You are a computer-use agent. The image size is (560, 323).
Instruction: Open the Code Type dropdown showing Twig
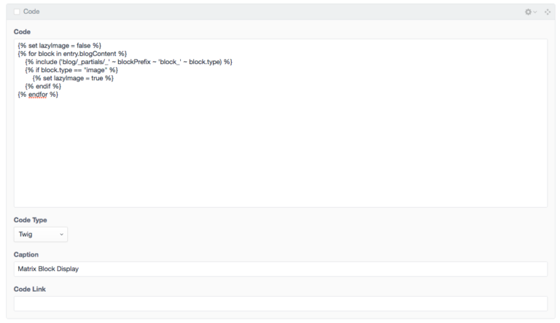point(40,234)
